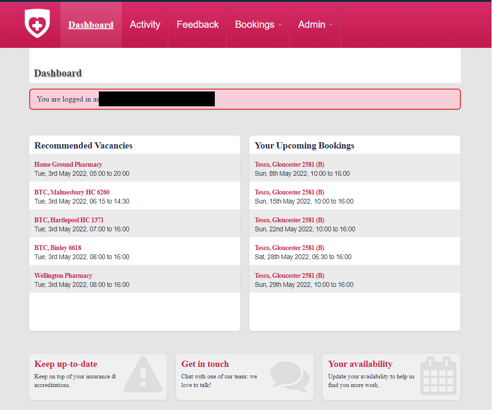
Task: View BTC, Binley 6618 vacancy
Action: (x=58, y=248)
